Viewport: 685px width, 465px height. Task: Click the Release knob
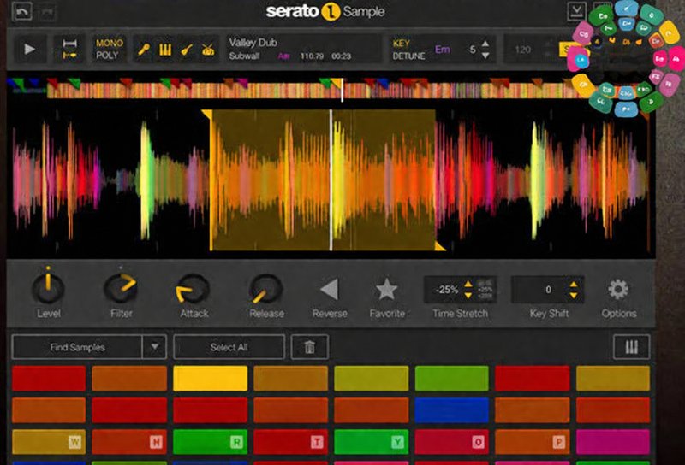[x=265, y=289]
